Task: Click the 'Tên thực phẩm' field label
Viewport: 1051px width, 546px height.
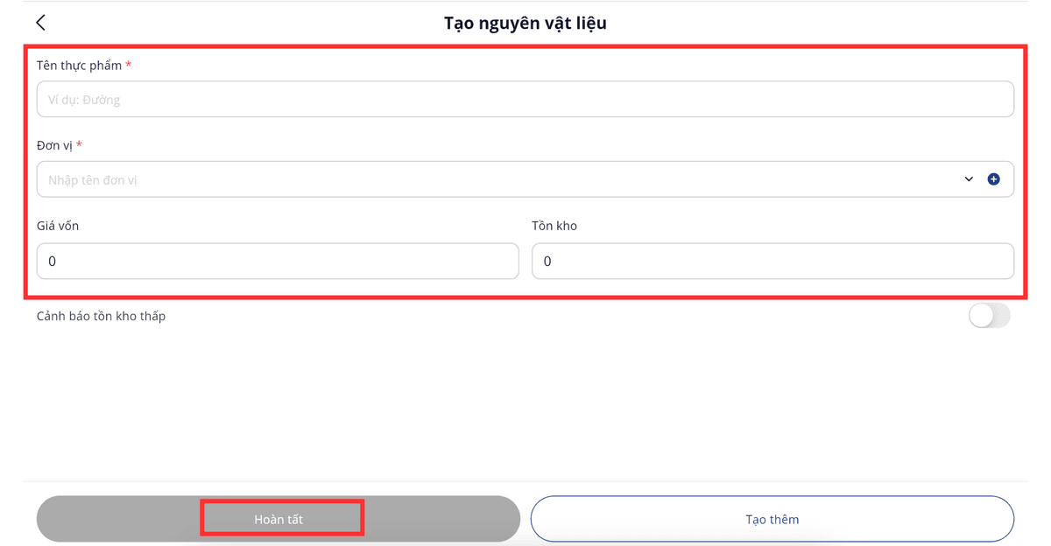Action: pos(79,66)
